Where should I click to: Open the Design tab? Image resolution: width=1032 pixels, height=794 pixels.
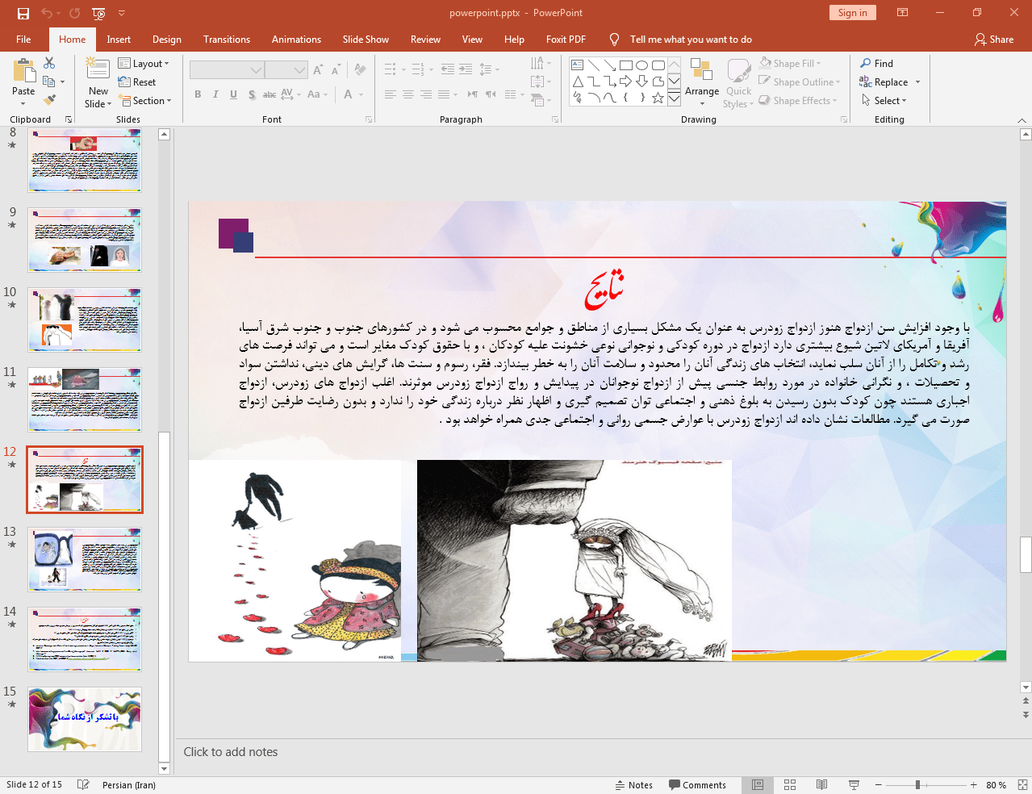[x=167, y=40]
